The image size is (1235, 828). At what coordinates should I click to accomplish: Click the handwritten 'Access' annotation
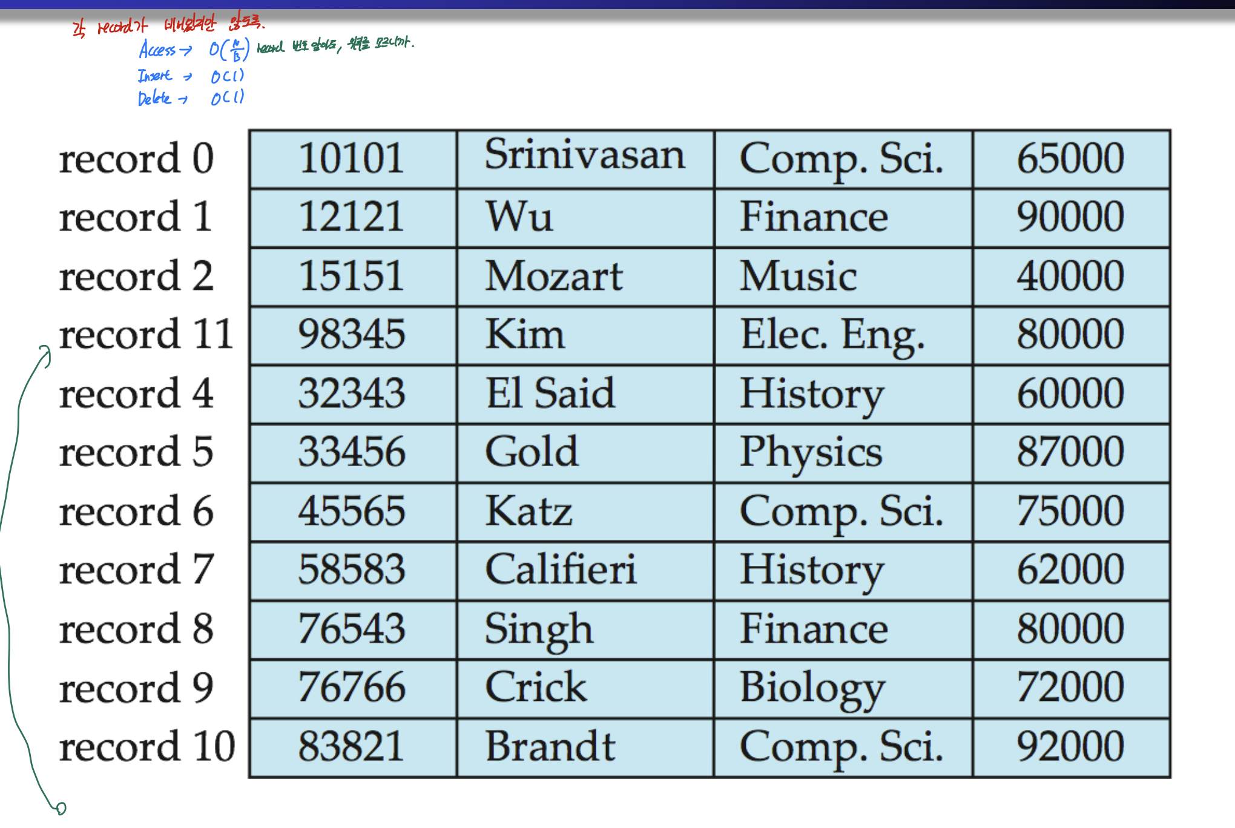pos(157,50)
